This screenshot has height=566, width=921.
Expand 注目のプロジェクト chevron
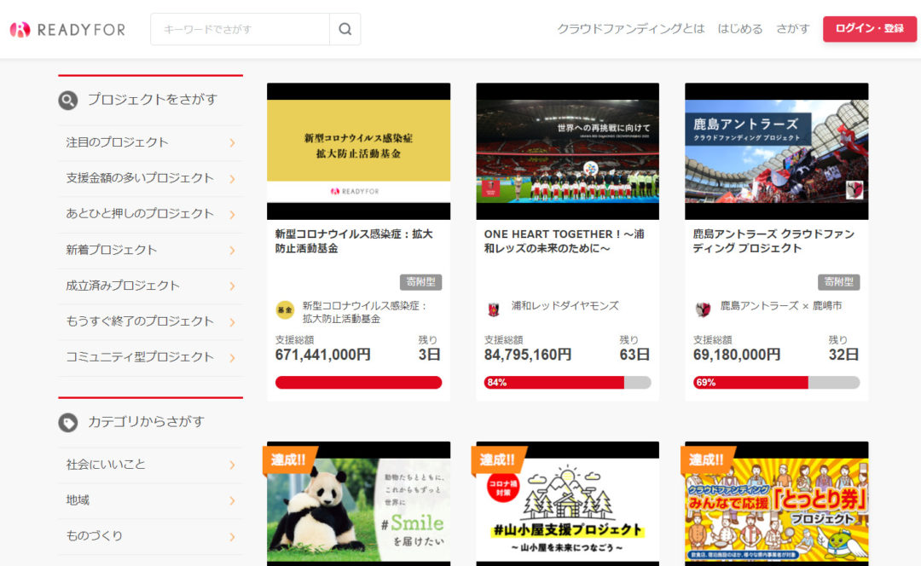point(233,142)
